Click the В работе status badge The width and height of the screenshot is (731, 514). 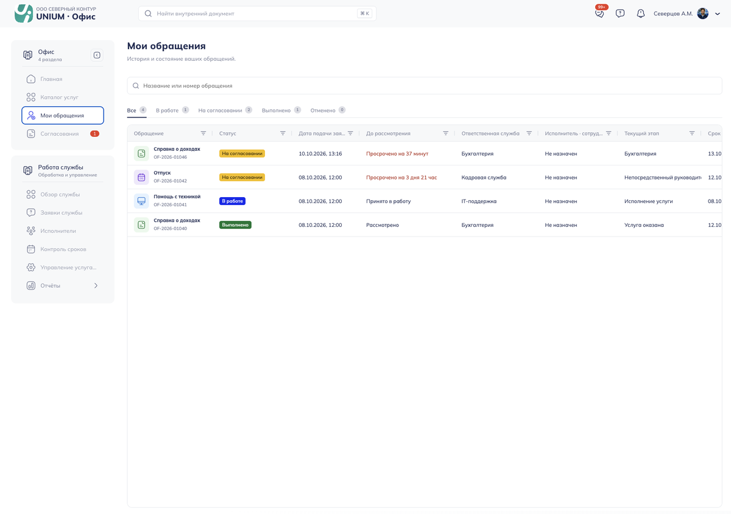(232, 201)
